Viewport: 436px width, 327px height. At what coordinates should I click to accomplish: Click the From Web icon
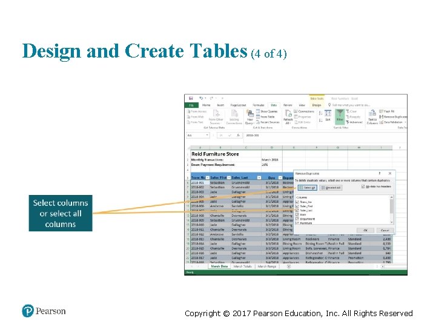(x=188, y=117)
